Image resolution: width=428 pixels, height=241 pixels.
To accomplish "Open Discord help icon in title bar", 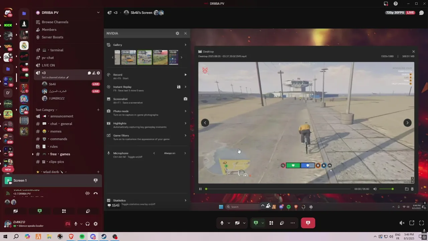I will [x=396, y=4].
